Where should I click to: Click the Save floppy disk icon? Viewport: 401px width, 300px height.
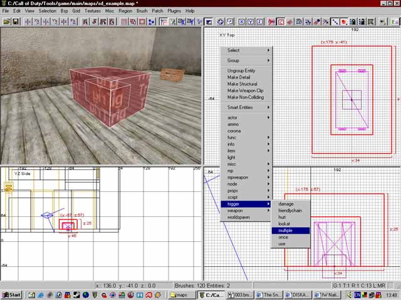(16, 22)
